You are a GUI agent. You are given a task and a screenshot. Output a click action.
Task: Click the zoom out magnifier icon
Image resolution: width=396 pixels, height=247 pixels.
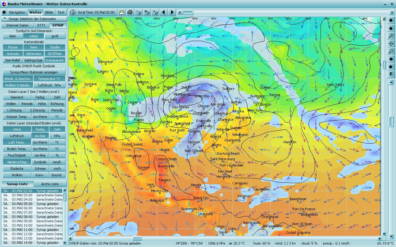click(x=391, y=51)
